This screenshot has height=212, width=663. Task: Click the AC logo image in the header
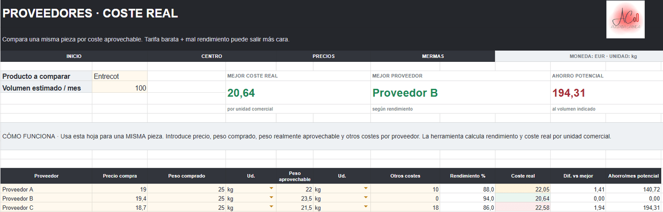tap(625, 19)
